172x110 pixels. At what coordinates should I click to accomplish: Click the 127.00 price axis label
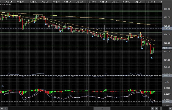click(x=167, y=9)
